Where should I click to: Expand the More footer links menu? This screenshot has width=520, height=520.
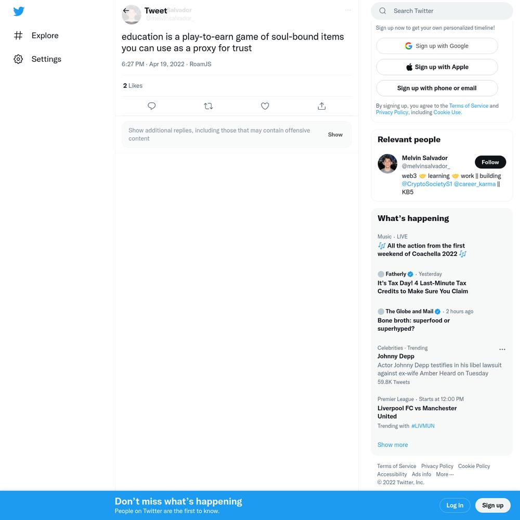445,474
